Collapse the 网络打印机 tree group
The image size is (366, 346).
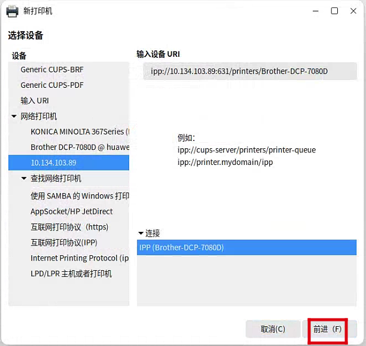pos(14,117)
